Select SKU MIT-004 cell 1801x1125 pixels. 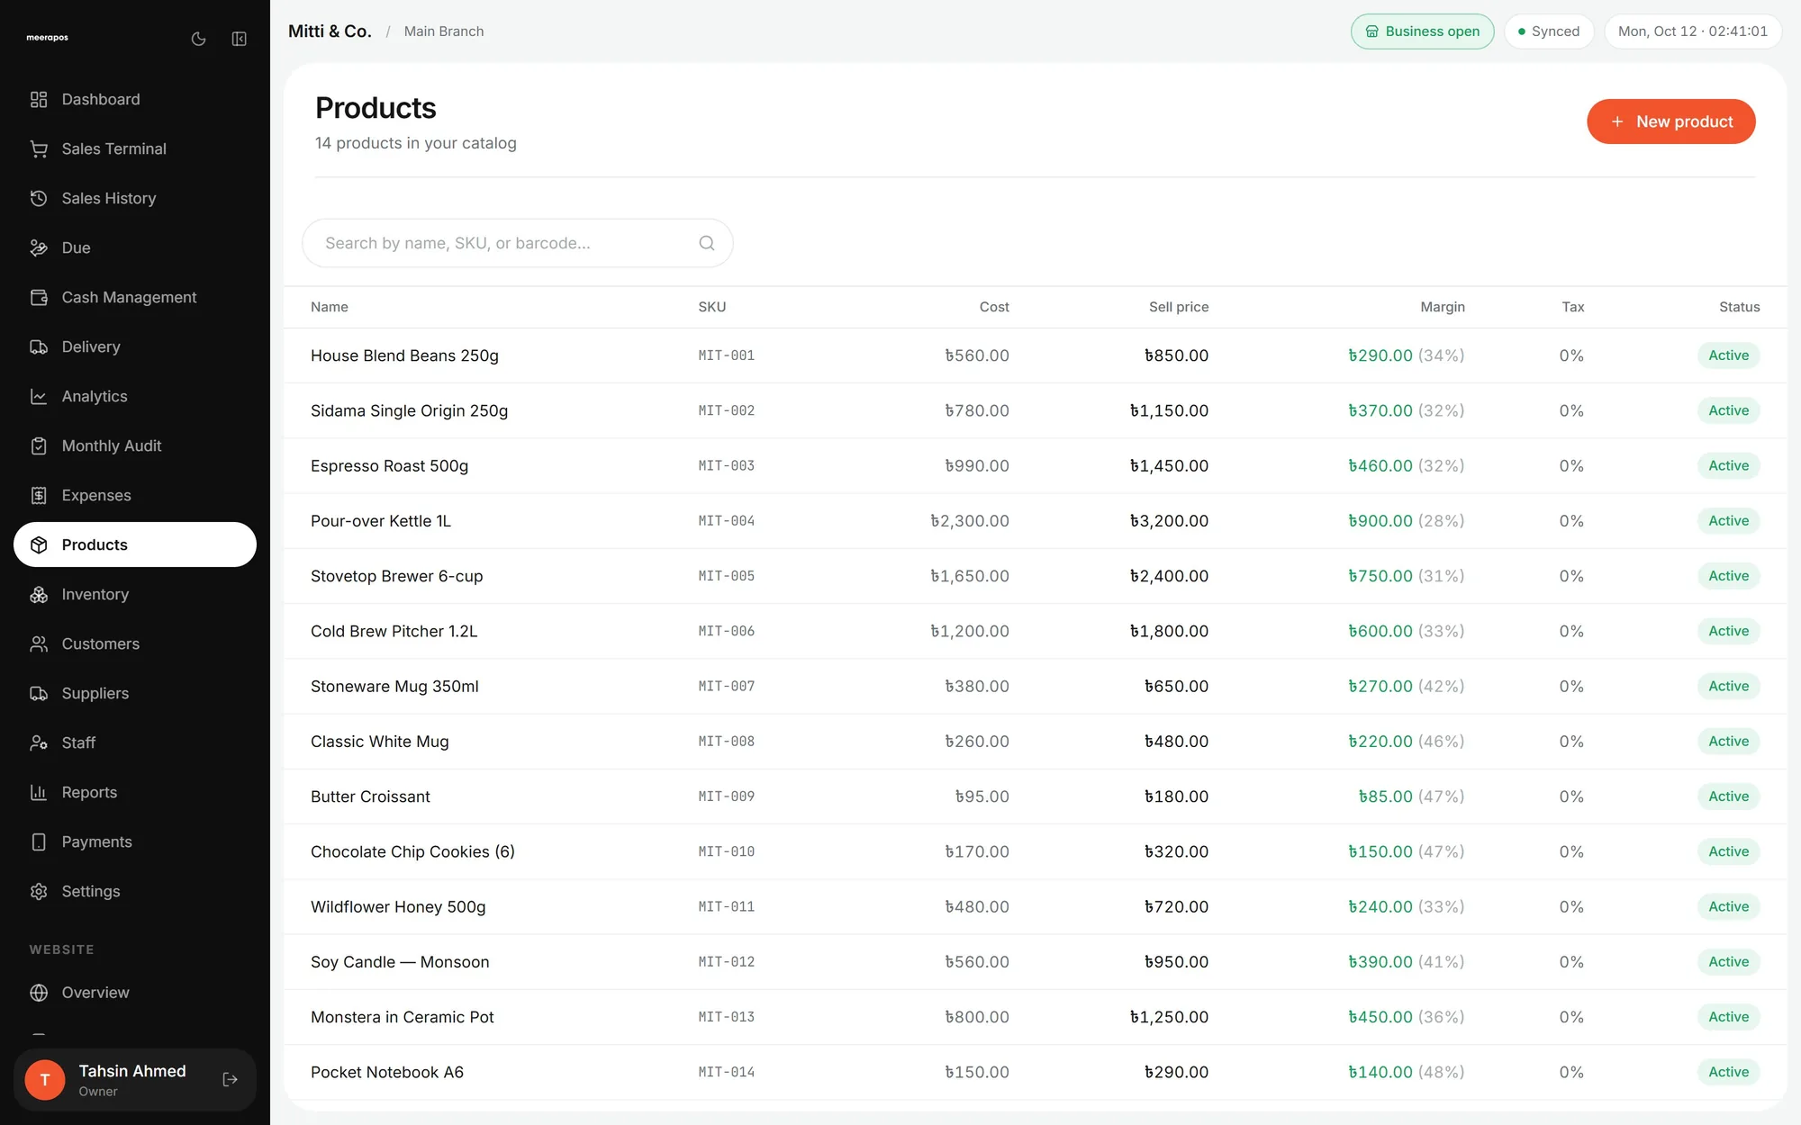click(727, 521)
